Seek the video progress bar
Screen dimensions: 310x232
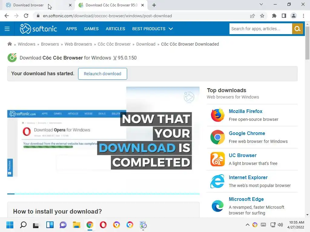click(103, 194)
